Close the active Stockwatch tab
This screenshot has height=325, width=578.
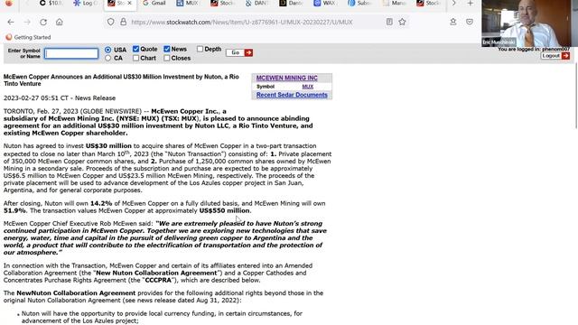click(129, 3)
